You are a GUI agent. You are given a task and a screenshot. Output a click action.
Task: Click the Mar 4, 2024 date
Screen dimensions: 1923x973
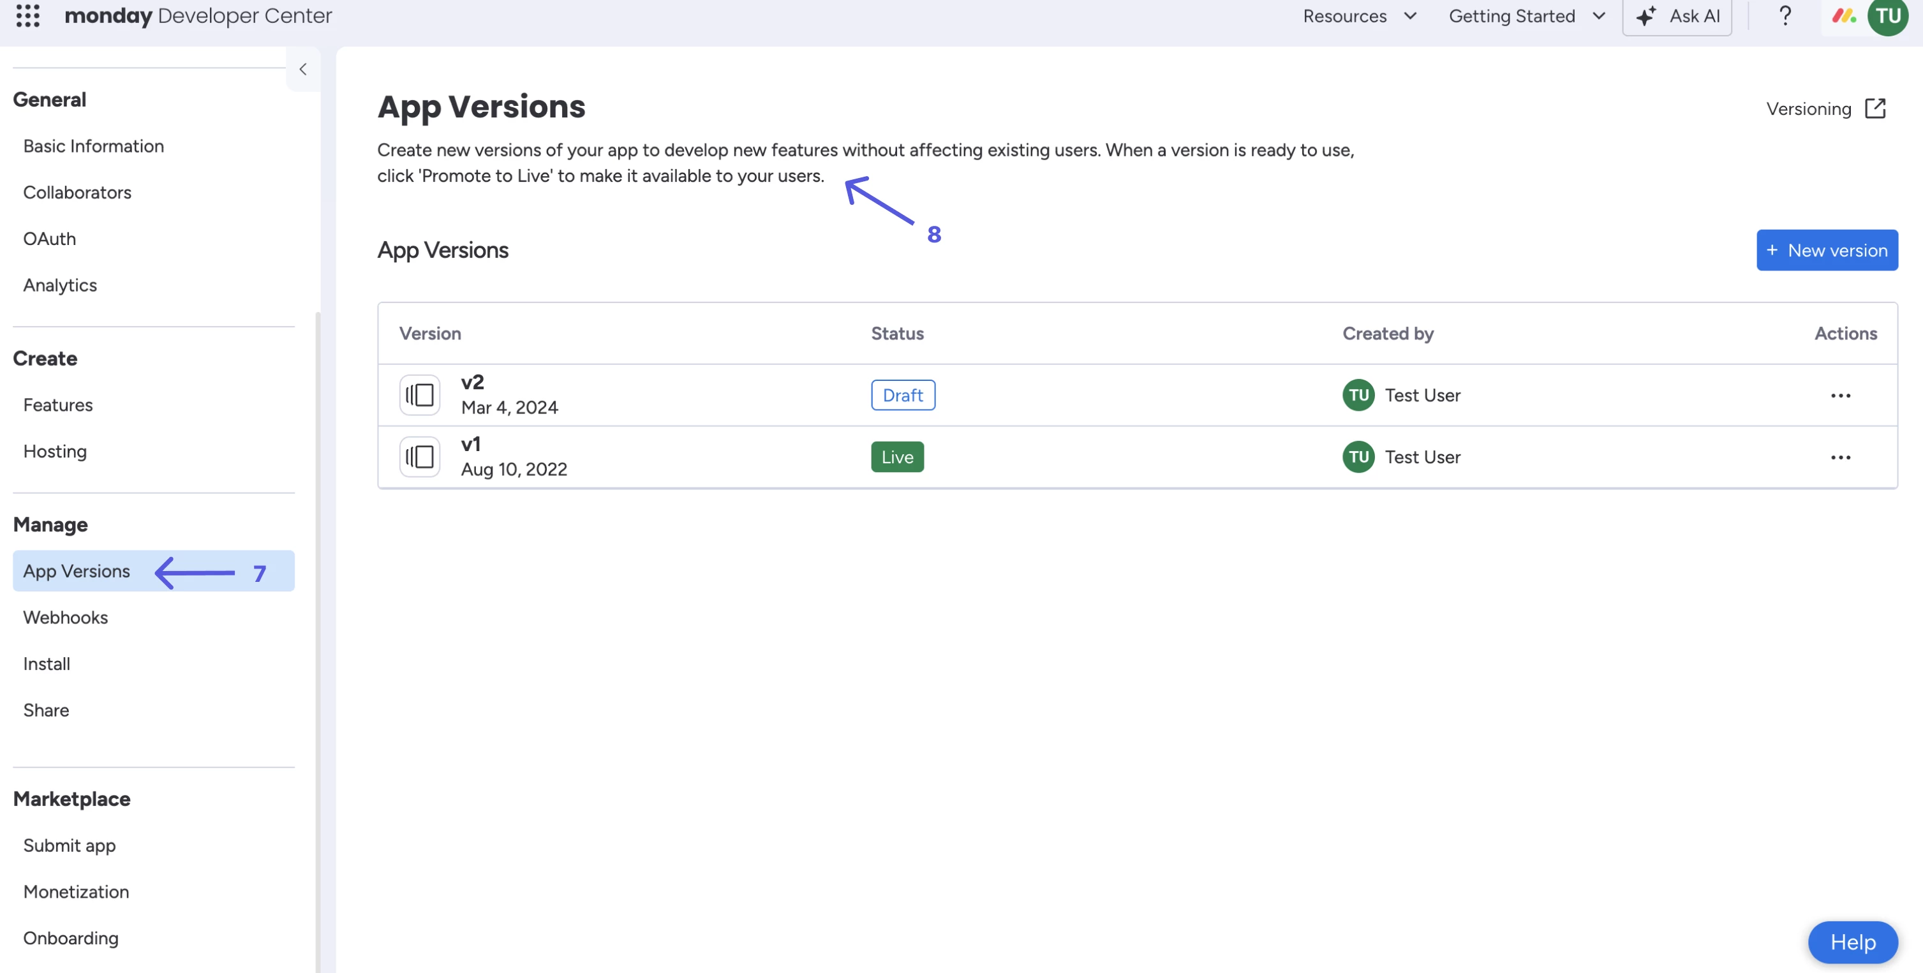[x=509, y=408]
